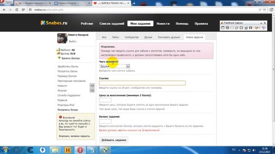Click the volume icon in system tray
The width and height of the screenshot is (275, 154).
[254, 150]
